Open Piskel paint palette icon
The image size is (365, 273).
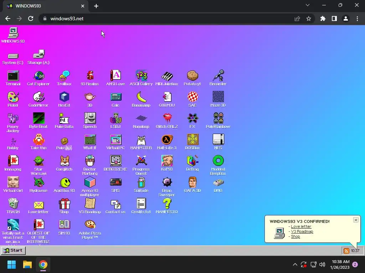pos(13,100)
